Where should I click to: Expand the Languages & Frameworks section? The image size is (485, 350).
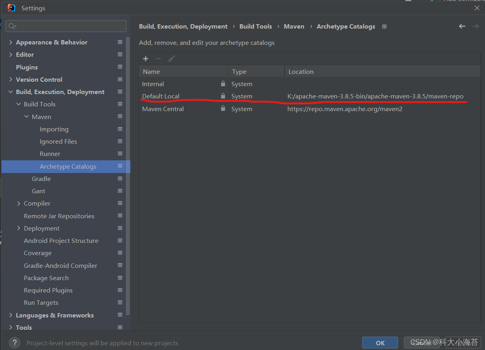[11, 315]
